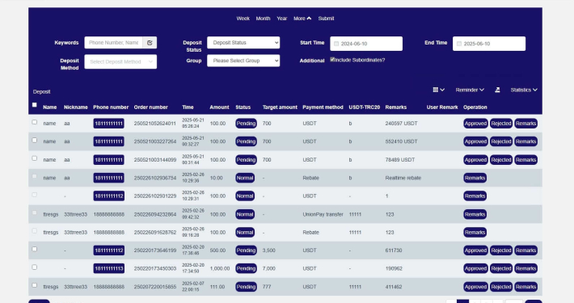
Task: Select the Year time range
Action: click(x=282, y=19)
